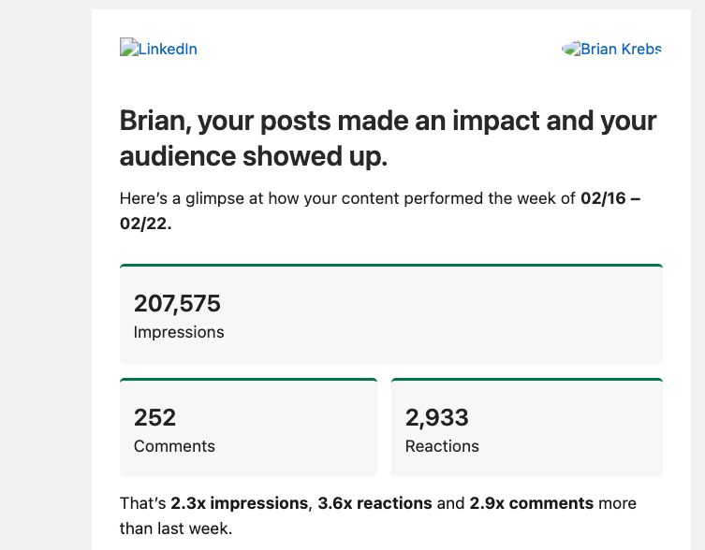705x550 pixels.
Task: Open the Brian Krebs profile name link
Action: pyautogui.click(x=620, y=50)
